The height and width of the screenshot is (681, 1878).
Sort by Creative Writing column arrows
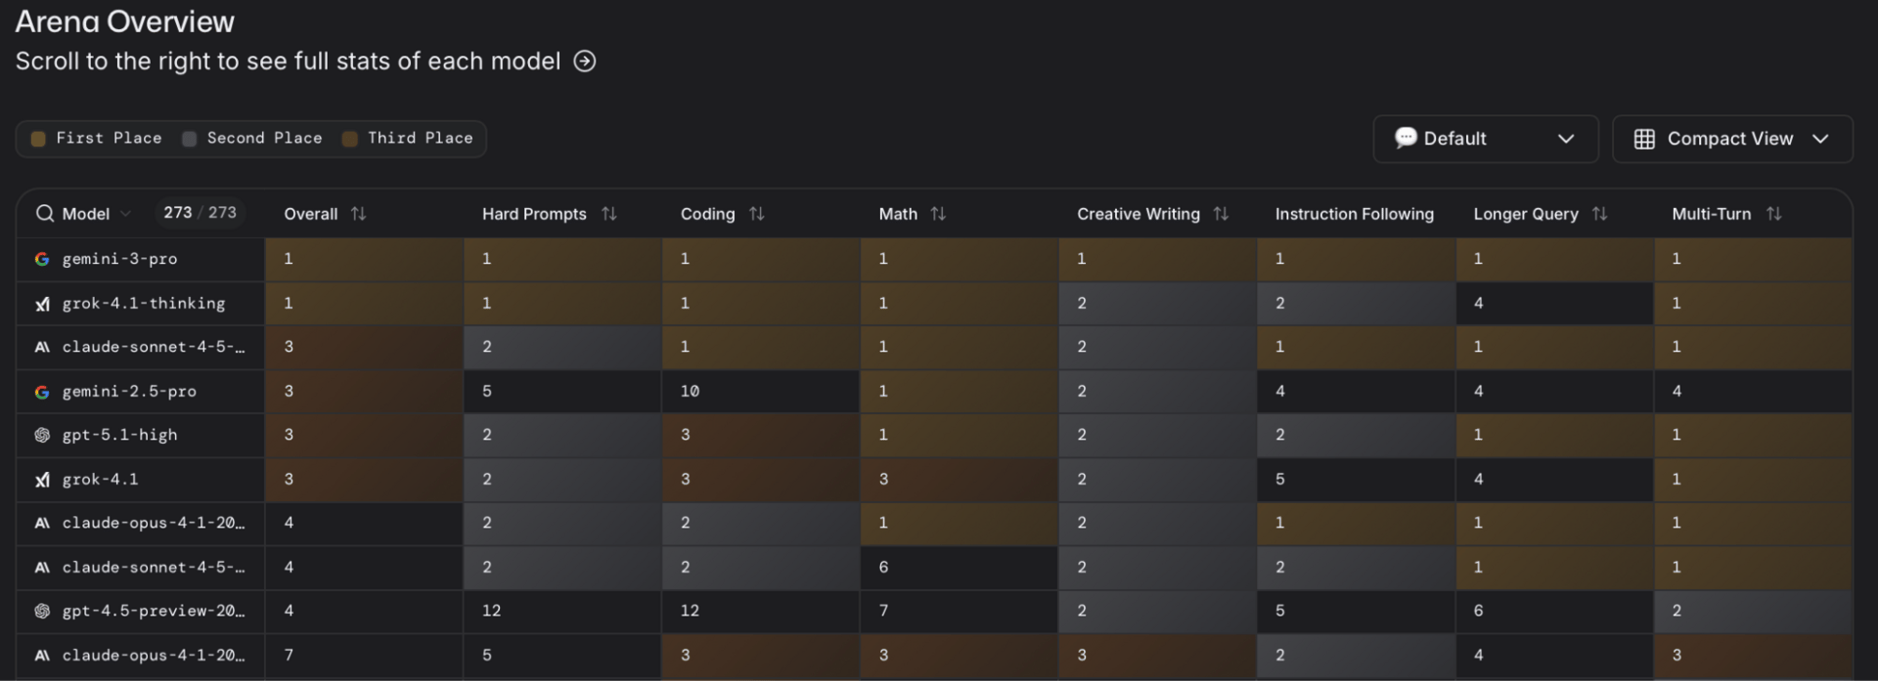click(1221, 214)
